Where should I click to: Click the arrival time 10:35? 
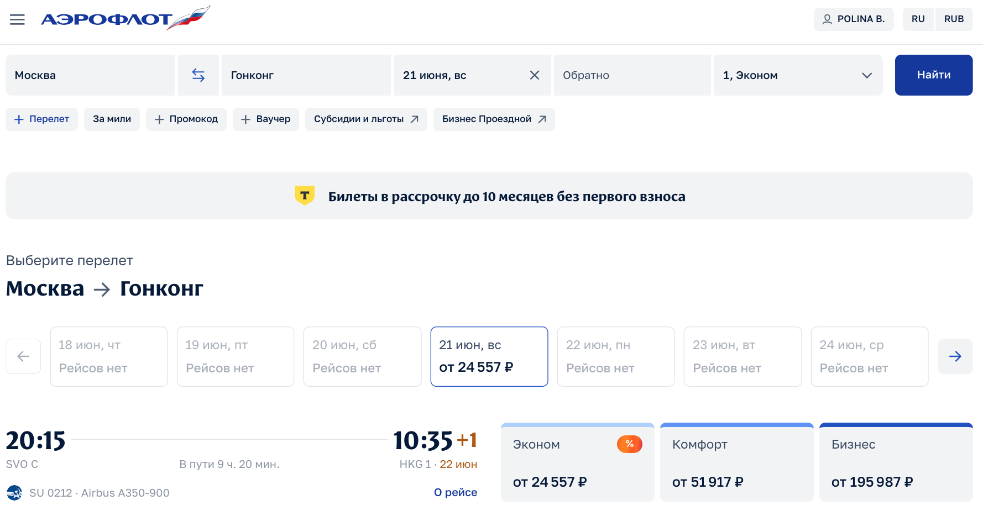coord(423,441)
